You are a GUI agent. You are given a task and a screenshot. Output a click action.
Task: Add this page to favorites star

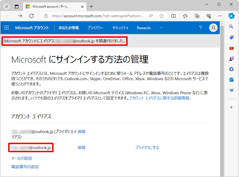click(x=162, y=16)
